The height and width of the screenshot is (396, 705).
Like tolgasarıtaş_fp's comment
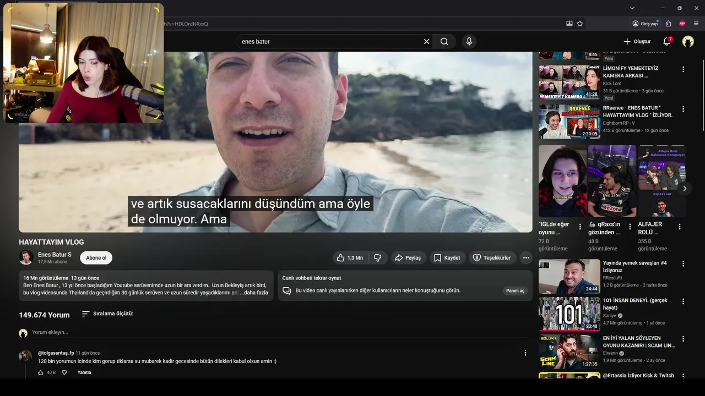(x=41, y=372)
